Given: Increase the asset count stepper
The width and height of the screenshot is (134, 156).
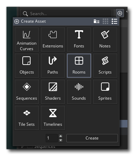Looking at the screenshot, I should [x=60, y=136].
